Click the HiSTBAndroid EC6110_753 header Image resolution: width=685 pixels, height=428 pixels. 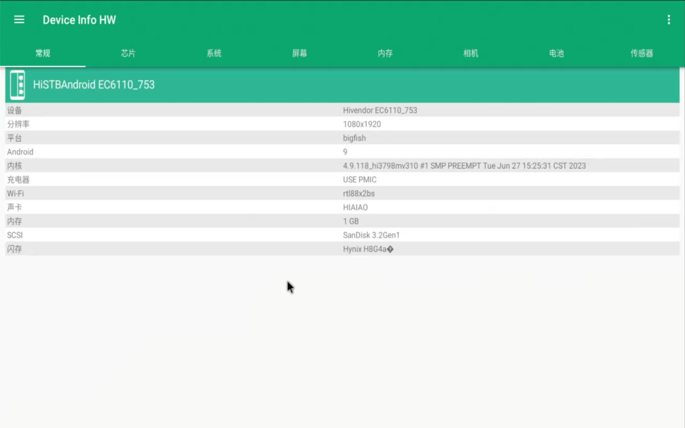point(94,85)
